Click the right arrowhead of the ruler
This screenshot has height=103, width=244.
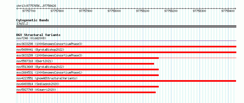click(x=236, y=8)
